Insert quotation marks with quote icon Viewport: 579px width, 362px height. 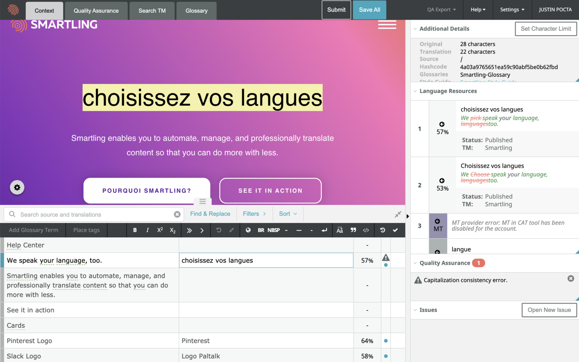click(353, 230)
